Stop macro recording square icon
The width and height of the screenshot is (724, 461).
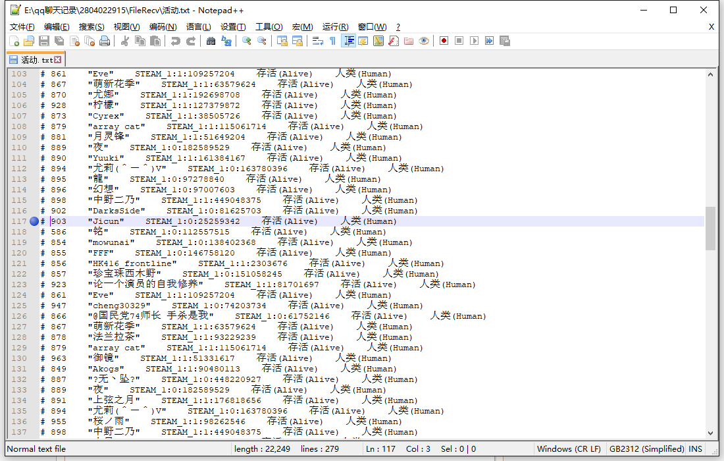459,41
